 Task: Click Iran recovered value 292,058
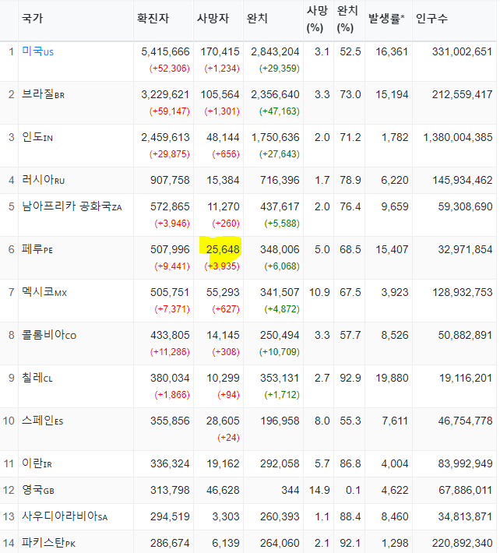(280, 463)
